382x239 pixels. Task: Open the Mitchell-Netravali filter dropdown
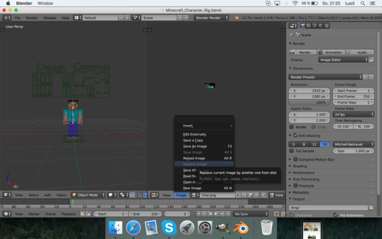click(354, 144)
